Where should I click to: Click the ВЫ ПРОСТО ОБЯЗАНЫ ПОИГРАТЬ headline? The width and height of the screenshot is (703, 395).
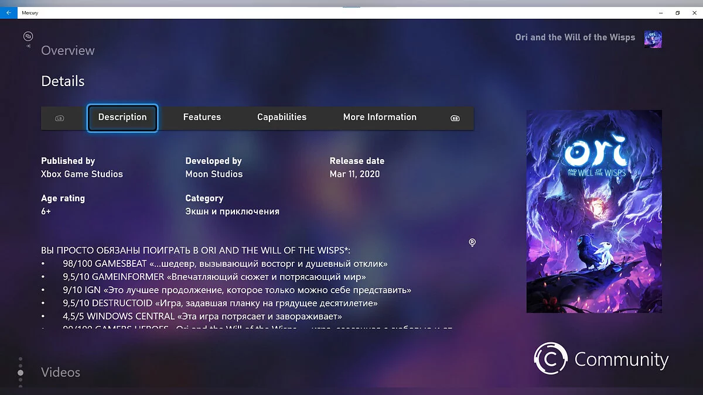click(x=196, y=250)
